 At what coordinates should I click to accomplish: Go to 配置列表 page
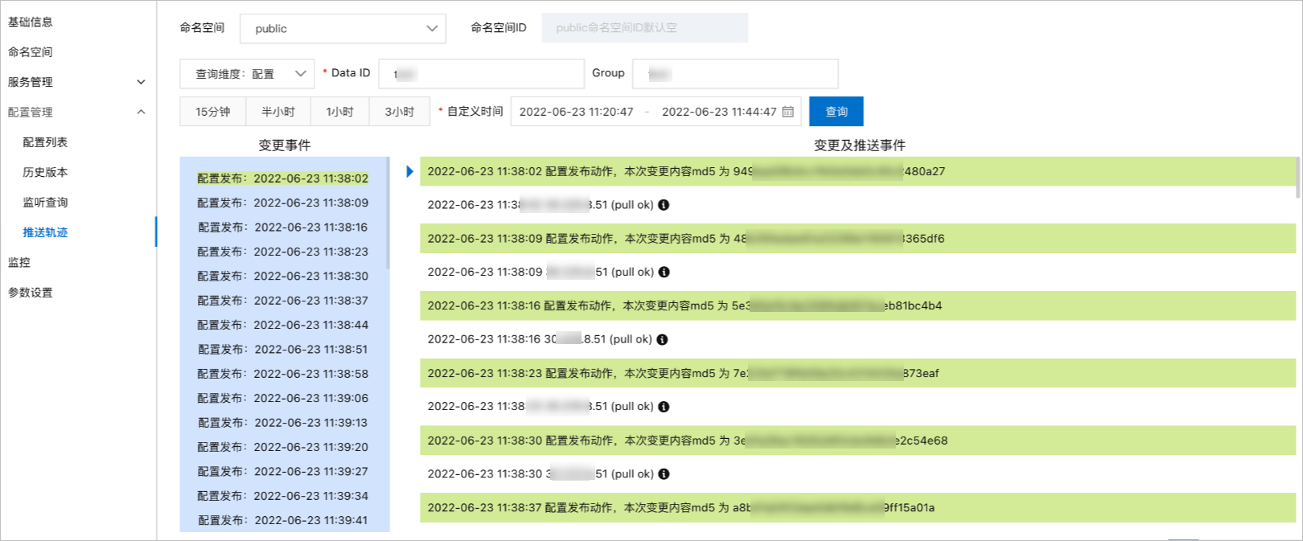pos(45,142)
